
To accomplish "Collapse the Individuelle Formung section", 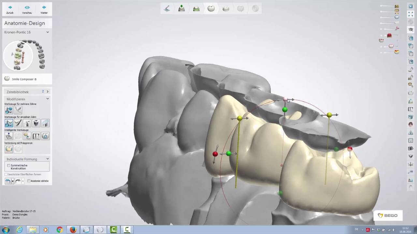I will click(x=48, y=159).
